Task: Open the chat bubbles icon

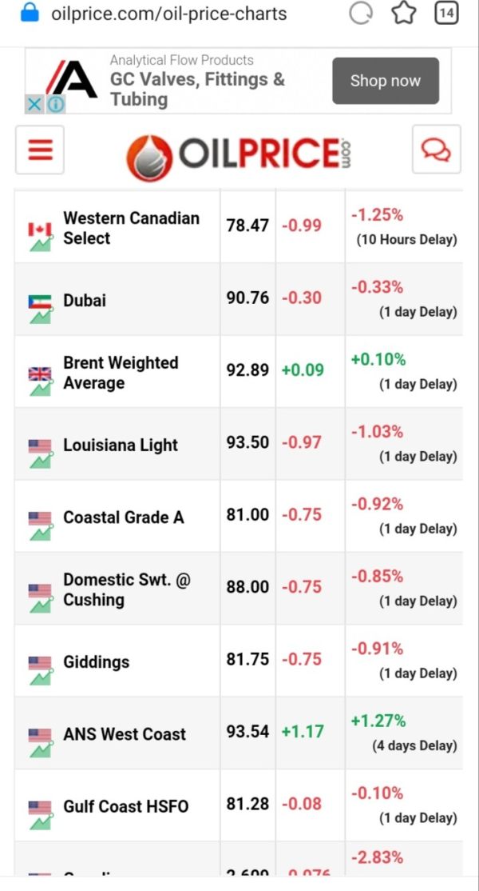Action: pos(436,150)
